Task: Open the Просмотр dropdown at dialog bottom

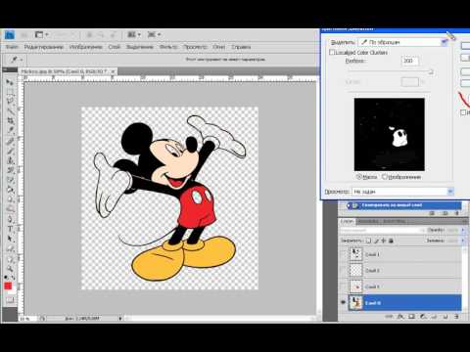Action: click(x=402, y=192)
